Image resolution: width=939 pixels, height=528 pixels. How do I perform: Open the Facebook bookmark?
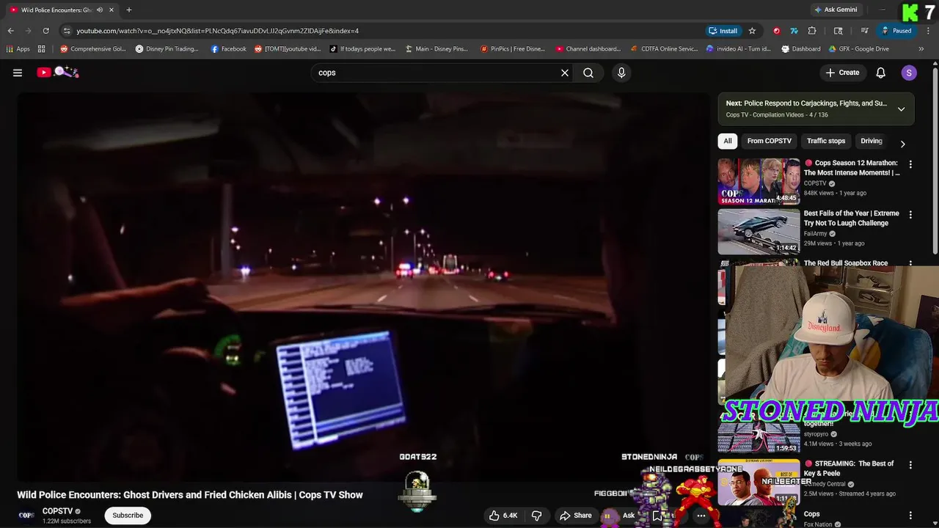pos(228,49)
